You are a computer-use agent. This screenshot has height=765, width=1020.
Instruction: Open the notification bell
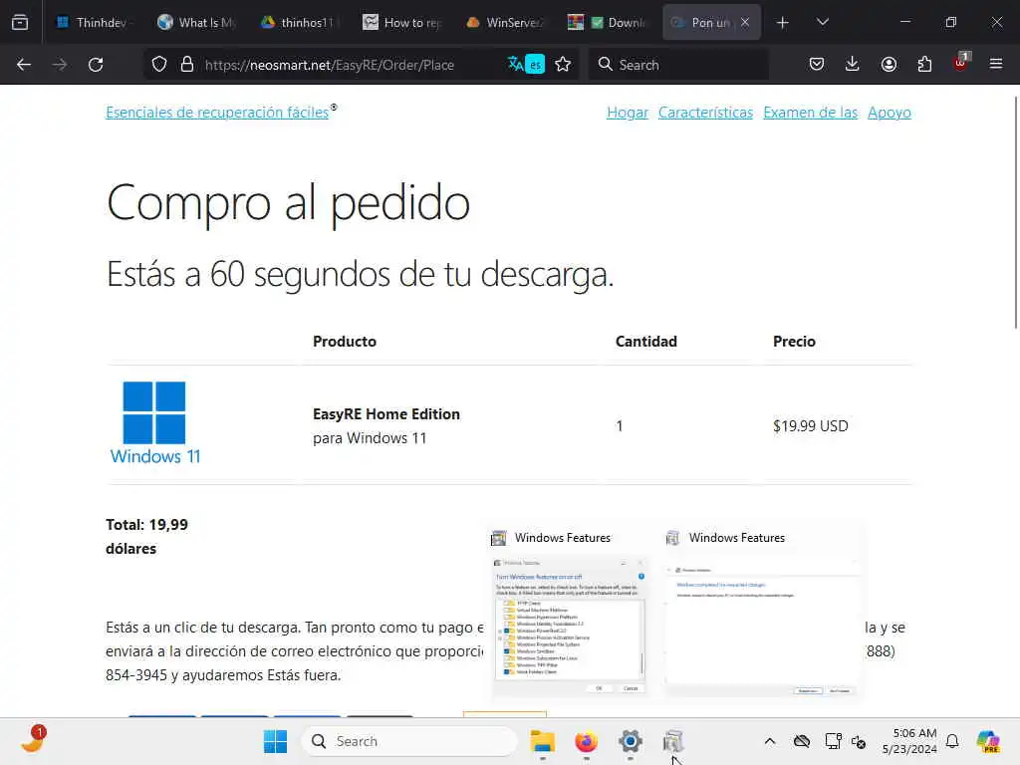click(952, 741)
